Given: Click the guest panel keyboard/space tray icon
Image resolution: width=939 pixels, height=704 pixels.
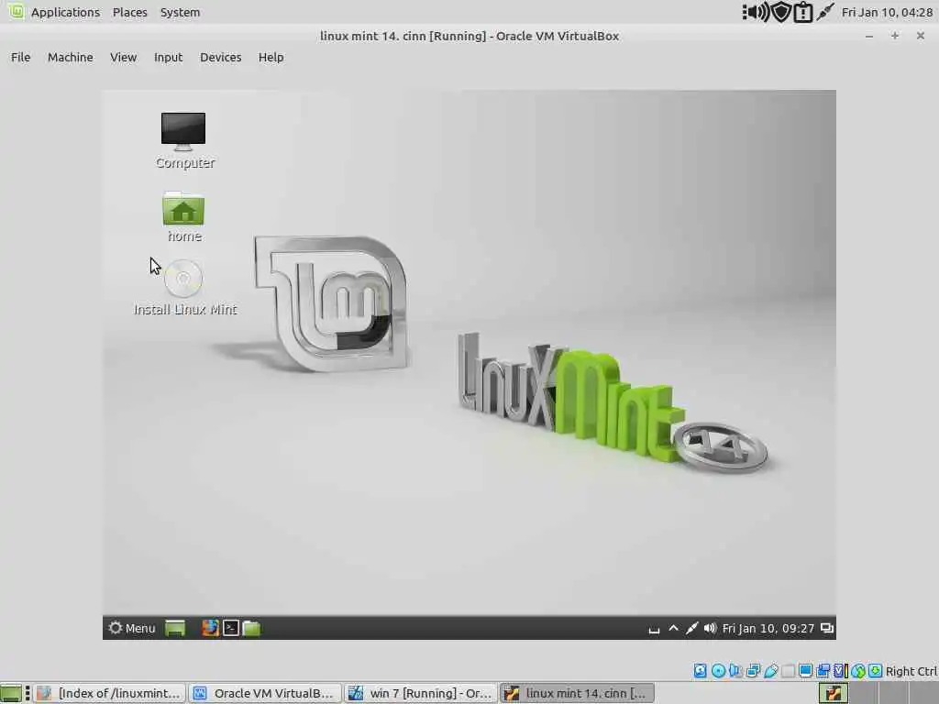Looking at the screenshot, I should tap(654, 629).
